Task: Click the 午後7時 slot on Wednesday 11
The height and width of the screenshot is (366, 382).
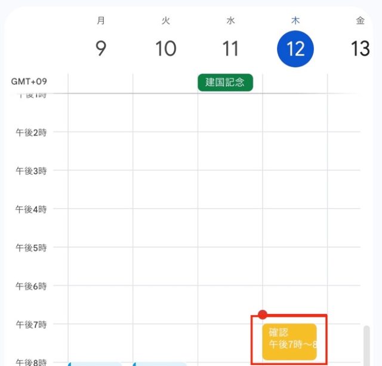Action: [230, 342]
